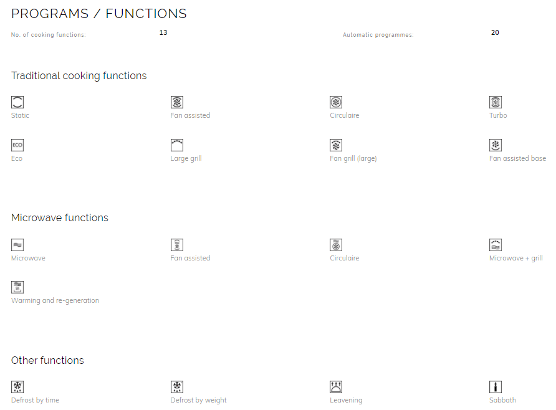The image size is (556, 410).
Task: Select the traditional Fan assisted icon
Action: point(177,102)
